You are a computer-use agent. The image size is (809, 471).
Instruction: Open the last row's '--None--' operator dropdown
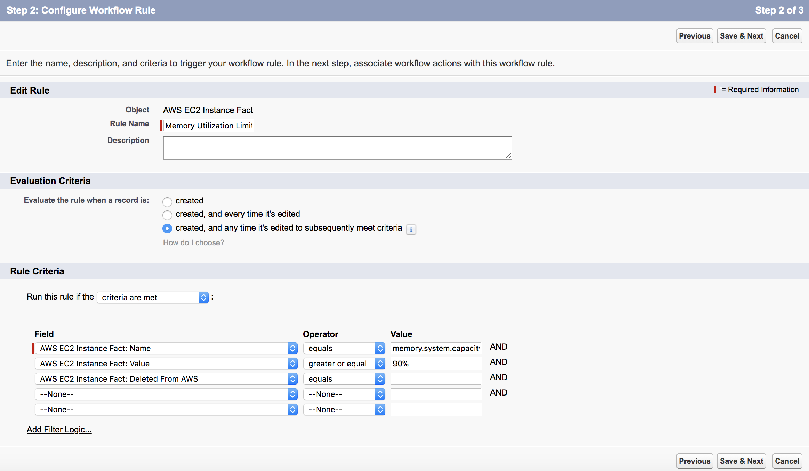pyautogui.click(x=344, y=409)
